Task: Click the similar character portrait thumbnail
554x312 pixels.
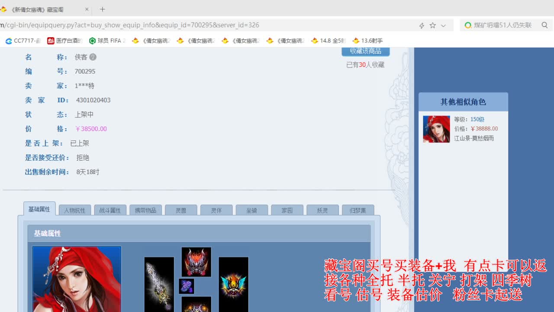Action: click(436, 129)
